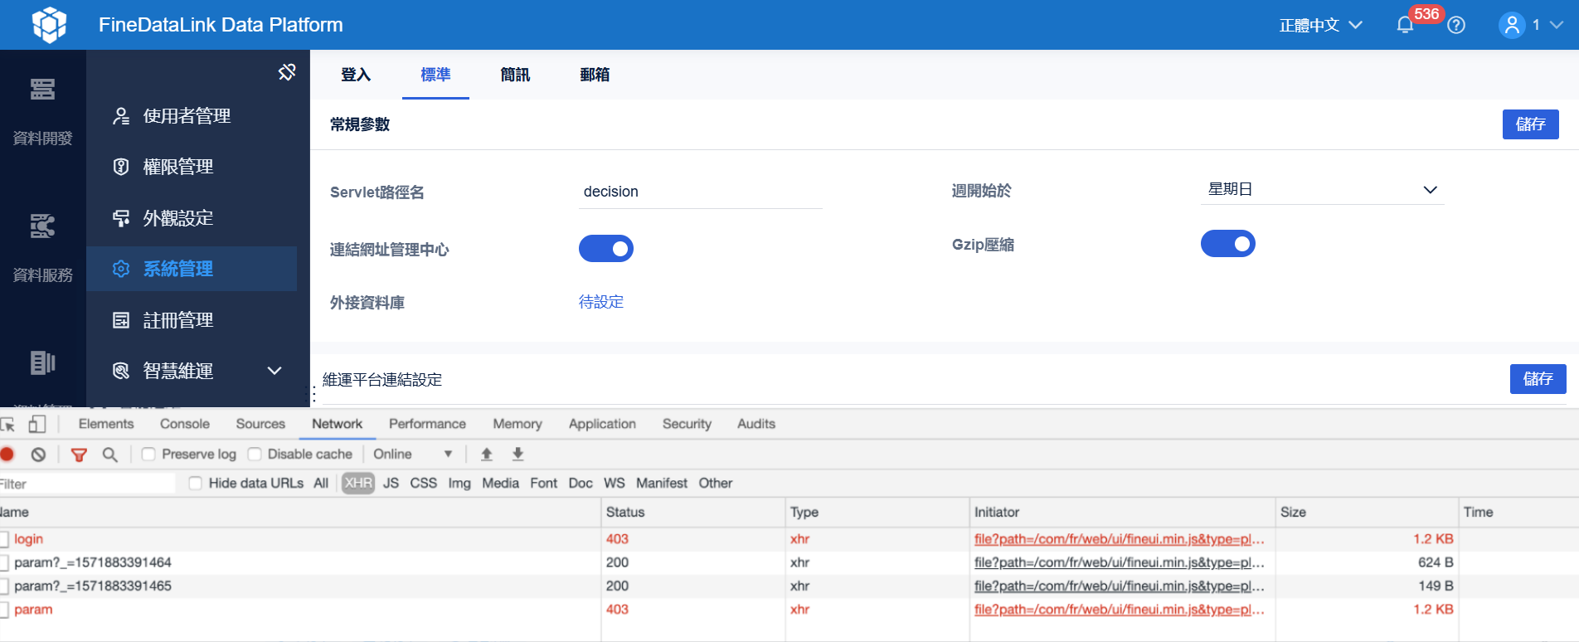Open the DevTools network search icon
Viewport: 1579px width, 642px height.
109,455
